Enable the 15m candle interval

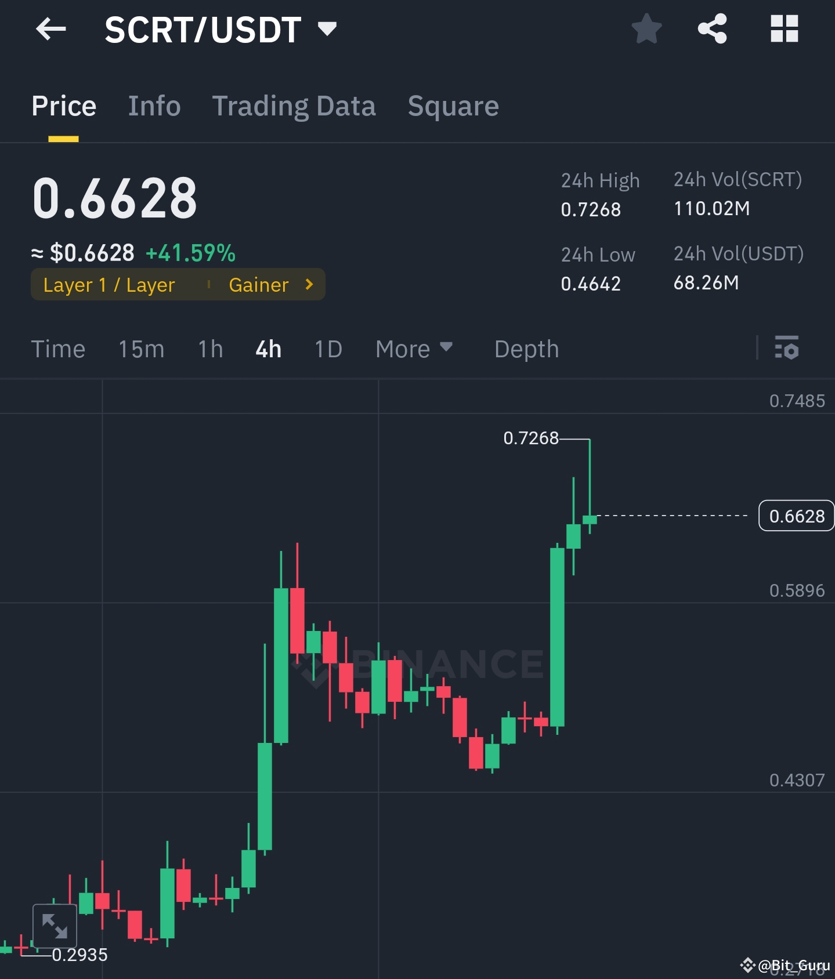(x=140, y=349)
